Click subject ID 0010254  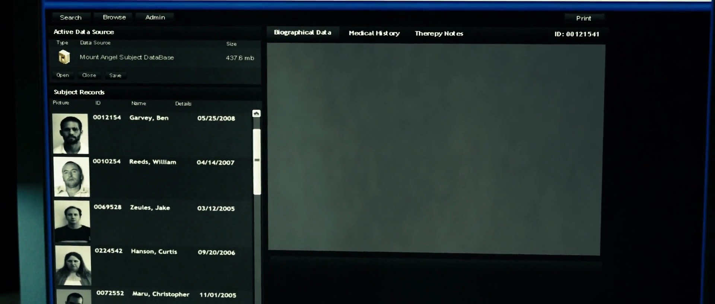tap(107, 161)
